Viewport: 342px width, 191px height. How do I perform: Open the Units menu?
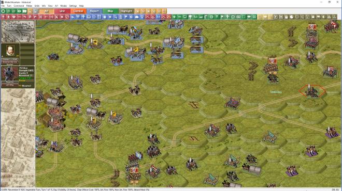[x=37, y=6]
